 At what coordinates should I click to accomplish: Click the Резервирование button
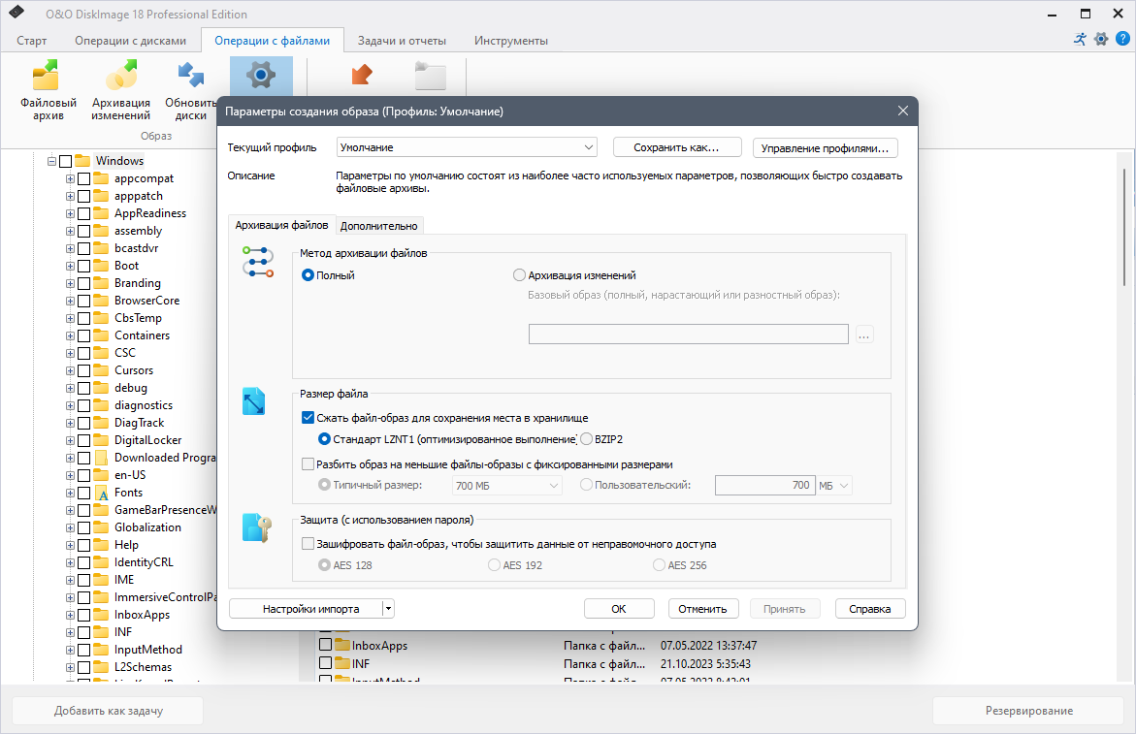(1028, 711)
